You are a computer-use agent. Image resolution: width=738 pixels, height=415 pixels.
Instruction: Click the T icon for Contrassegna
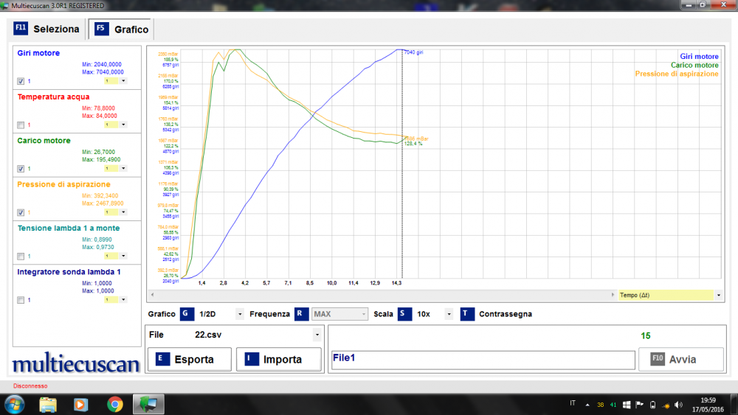467,314
